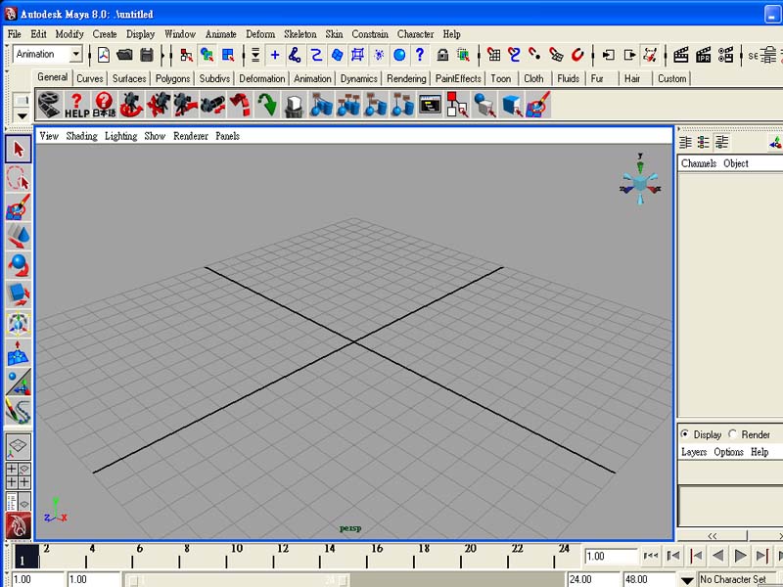Click the lock selection icon
This screenshot has height=587, width=783.
click(x=442, y=55)
